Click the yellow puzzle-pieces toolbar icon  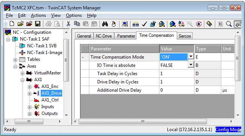[x=209, y=24]
